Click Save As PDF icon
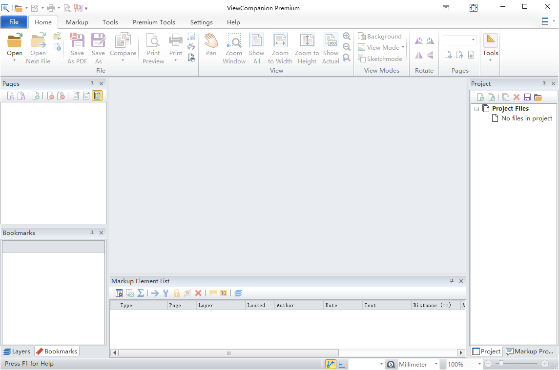 (77, 40)
